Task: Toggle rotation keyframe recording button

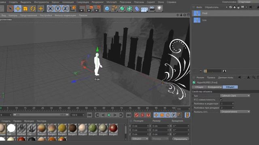Action: (x=168, y=115)
